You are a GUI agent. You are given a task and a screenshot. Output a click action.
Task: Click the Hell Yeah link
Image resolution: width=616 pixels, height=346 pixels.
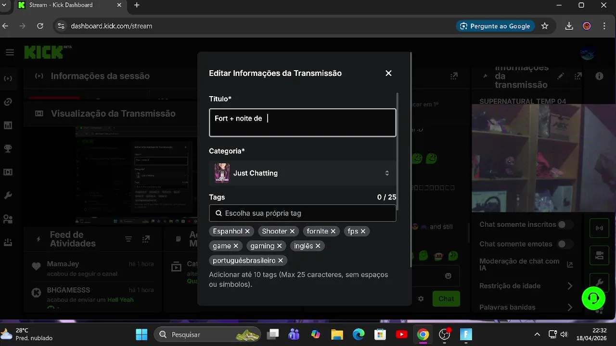tap(120, 299)
